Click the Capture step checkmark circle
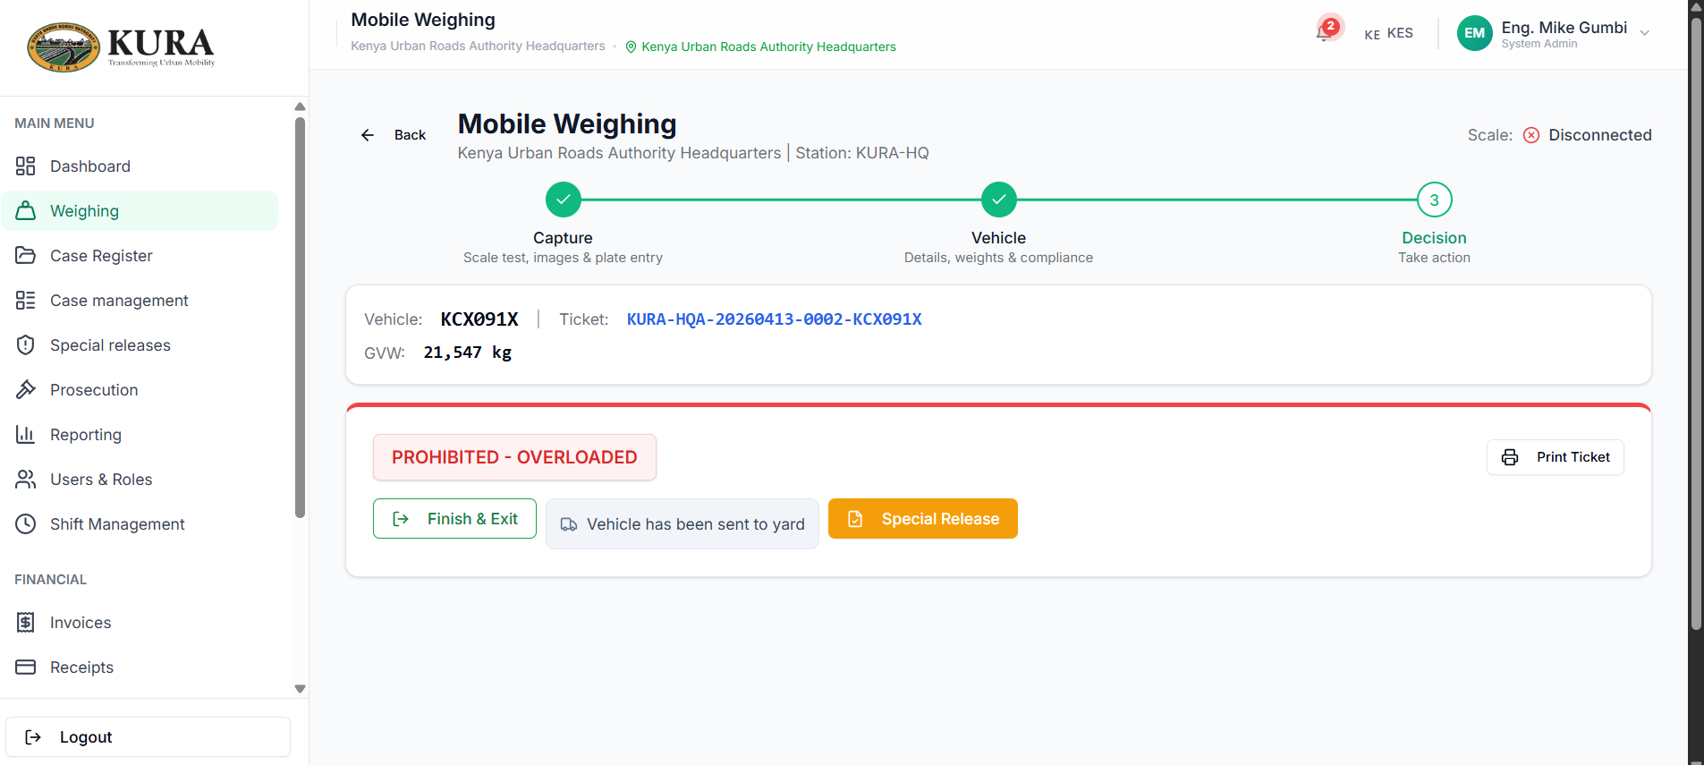This screenshot has width=1704, height=765. tap(564, 200)
